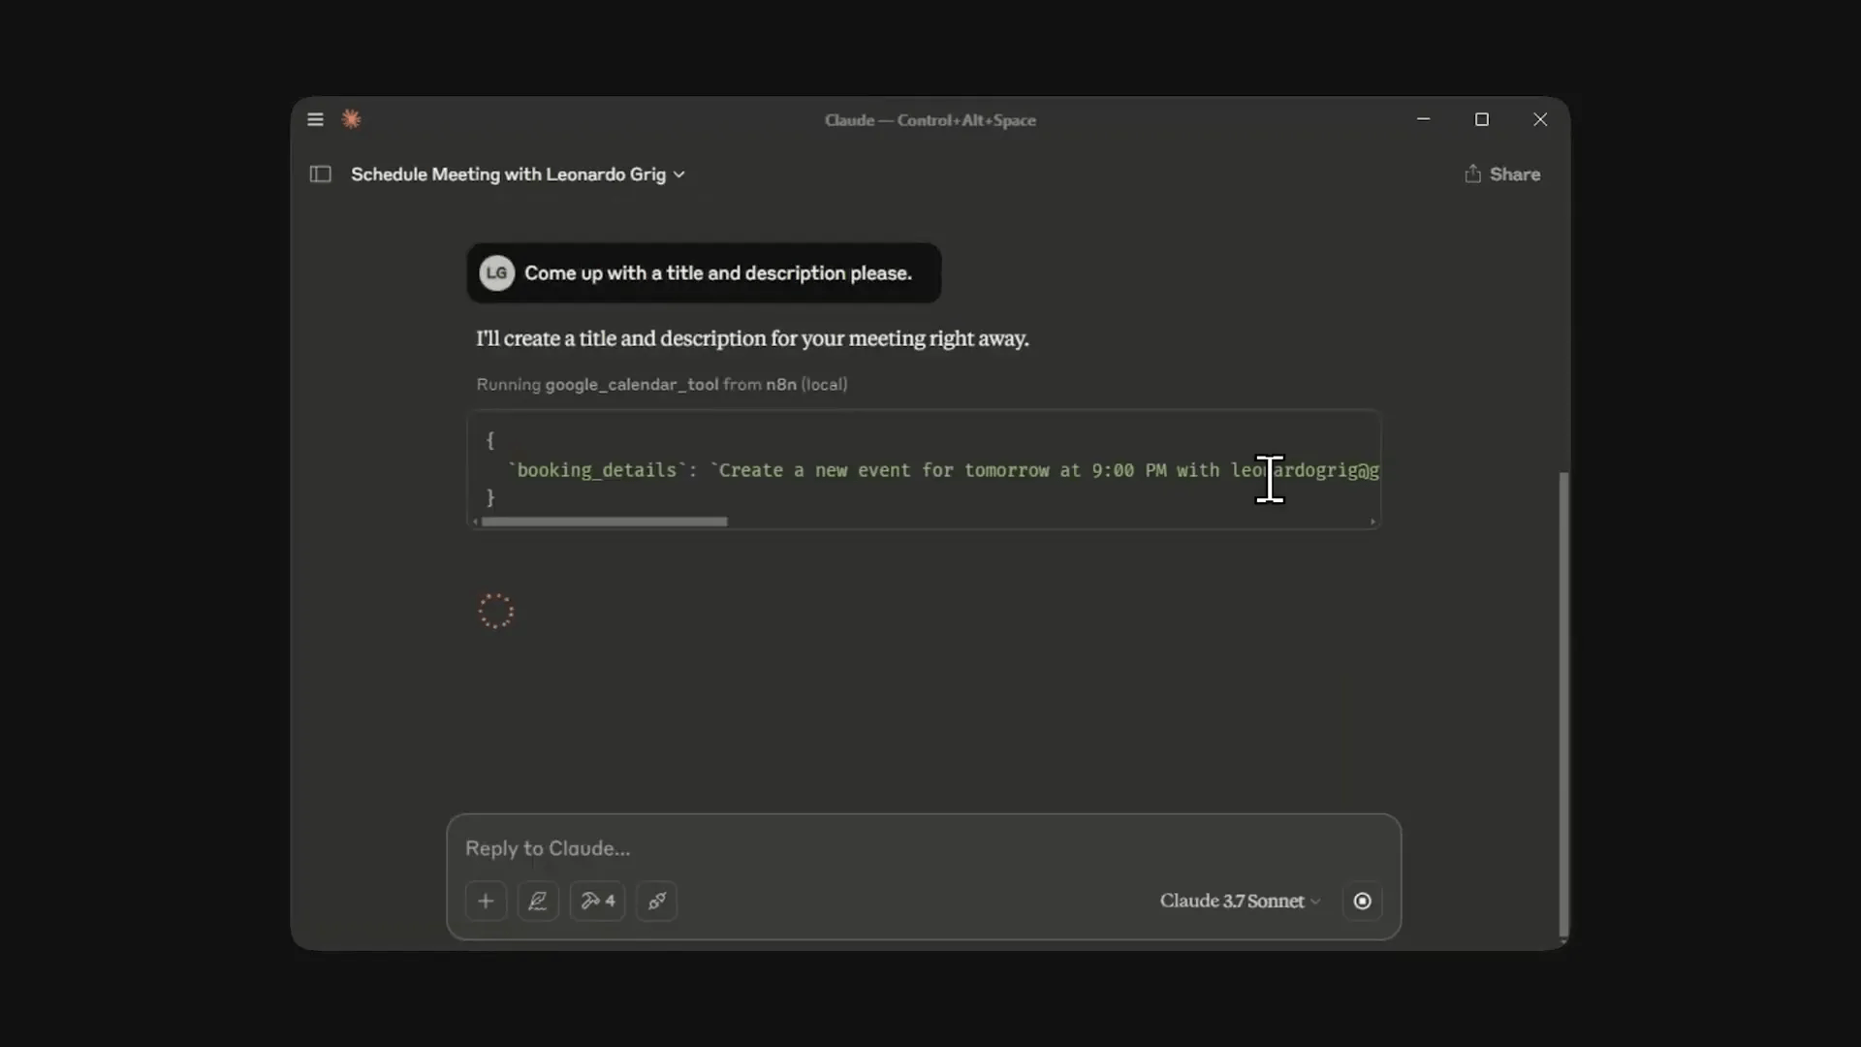Expand the Schedule Meeting with Leonardo Grig chevron
Screen dimensions: 1861x1047
click(x=679, y=174)
